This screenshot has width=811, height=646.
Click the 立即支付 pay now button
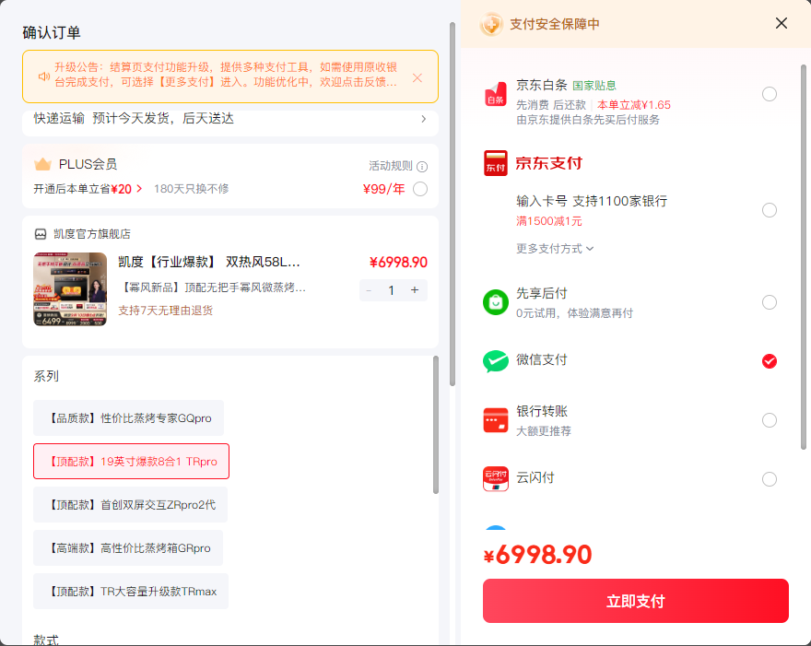pyautogui.click(x=636, y=601)
